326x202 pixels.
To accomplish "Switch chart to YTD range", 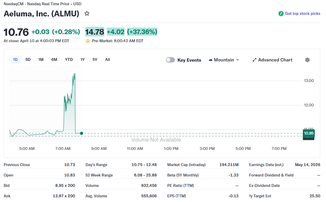I will [x=69, y=60].
